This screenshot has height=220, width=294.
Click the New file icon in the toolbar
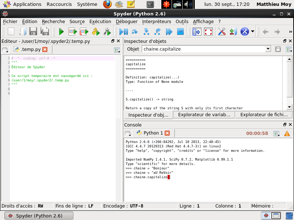(x=11, y=32)
